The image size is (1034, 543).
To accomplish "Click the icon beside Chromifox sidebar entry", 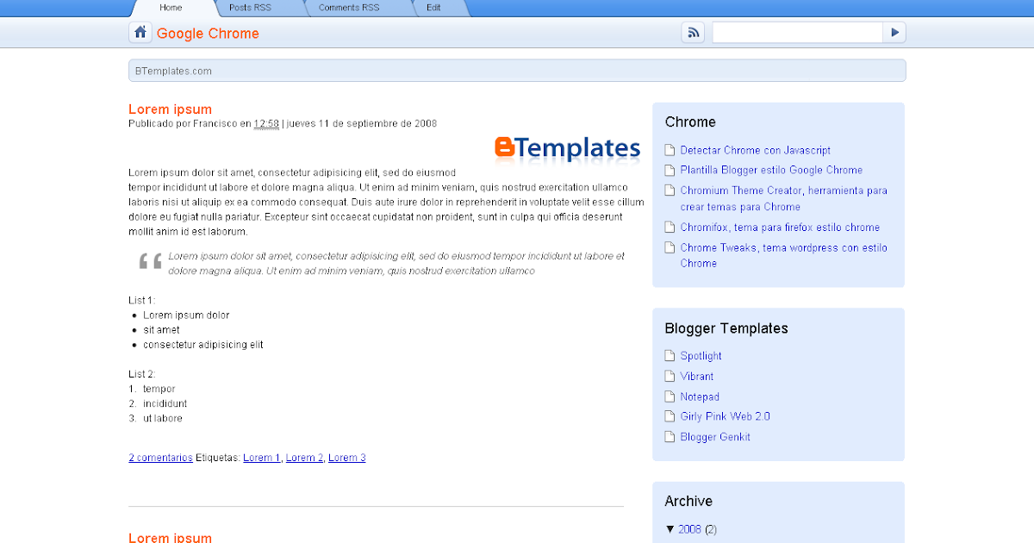I will pyautogui.click(x=670, y=227).
